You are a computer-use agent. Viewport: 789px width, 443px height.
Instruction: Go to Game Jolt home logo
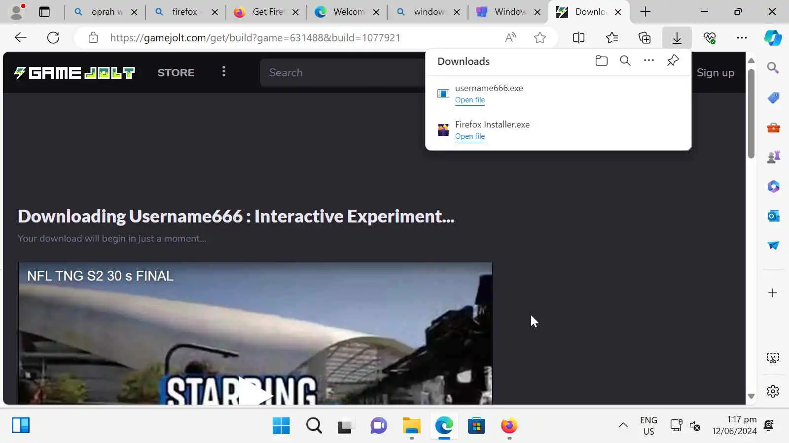point(74,73)
